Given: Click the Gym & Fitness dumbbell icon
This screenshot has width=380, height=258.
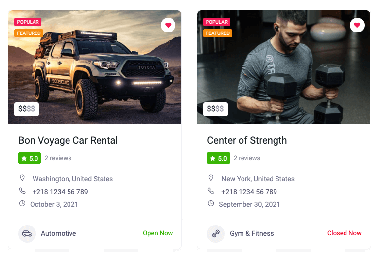Looking at the screenshot, I should pyautogui.click(x=216, y=233).
